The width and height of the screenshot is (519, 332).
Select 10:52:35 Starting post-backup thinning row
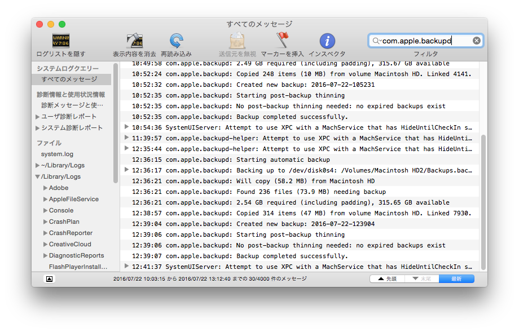pyautogui.click(x=300, y=96)
